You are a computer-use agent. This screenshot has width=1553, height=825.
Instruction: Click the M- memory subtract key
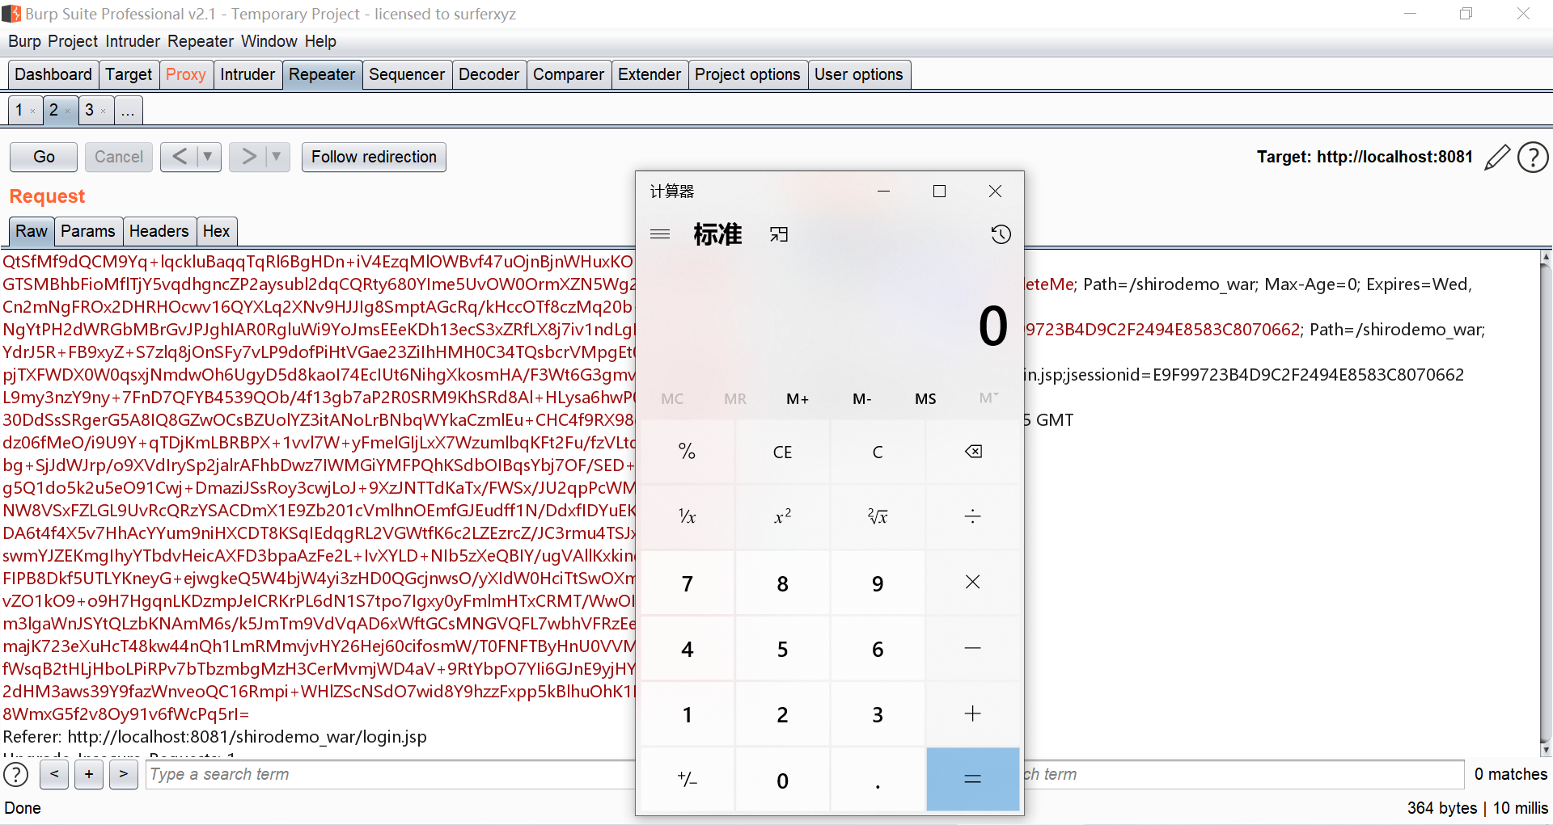pyautogui.click(x=861, y=398)
